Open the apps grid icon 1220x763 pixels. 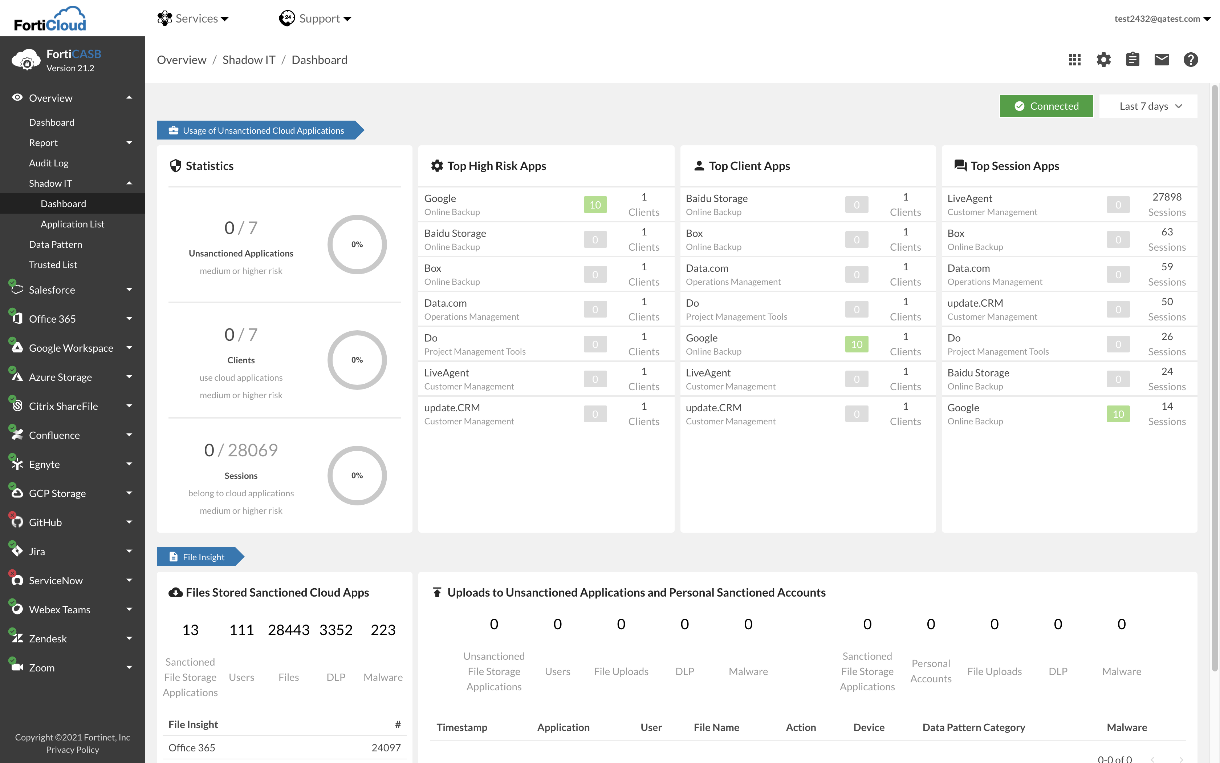[1074, 60]
